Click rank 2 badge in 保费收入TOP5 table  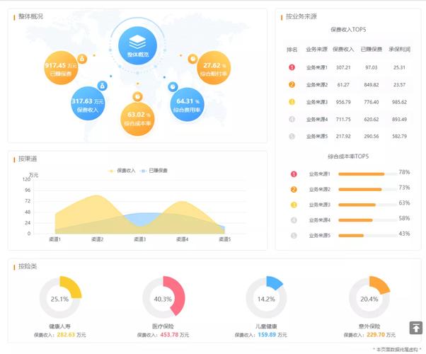click(x=292, y=84)
